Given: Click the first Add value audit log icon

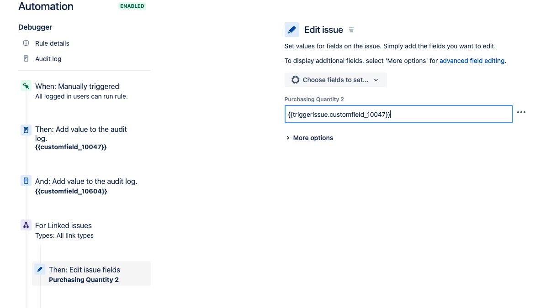Looking at the screenshot, I should pos(26,130).
